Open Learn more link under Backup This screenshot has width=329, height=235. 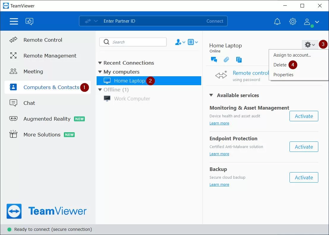coord(219,185)
